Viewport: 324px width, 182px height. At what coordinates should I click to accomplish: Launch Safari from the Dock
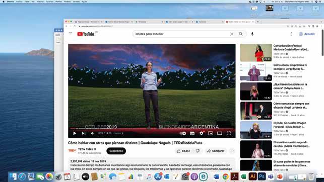22,176
